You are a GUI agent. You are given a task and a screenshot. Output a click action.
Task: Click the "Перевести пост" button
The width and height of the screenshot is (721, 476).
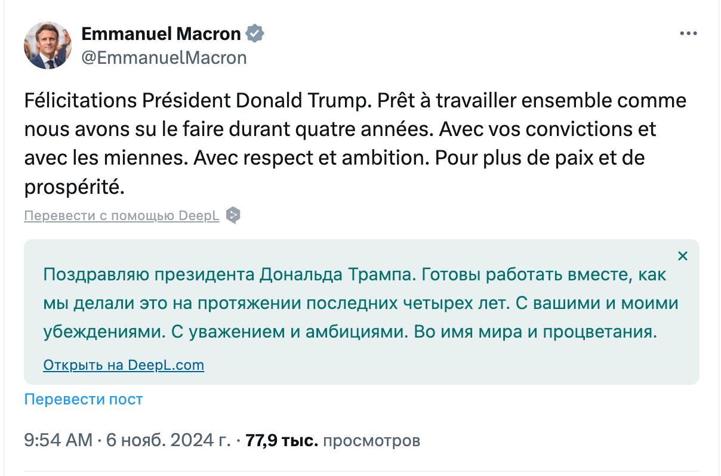tap(84, 399)
